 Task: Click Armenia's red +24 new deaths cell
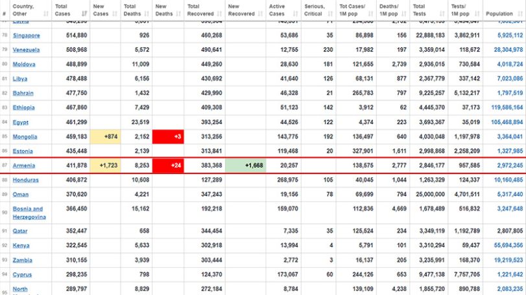pyautogui.click(x=168, y=166)
